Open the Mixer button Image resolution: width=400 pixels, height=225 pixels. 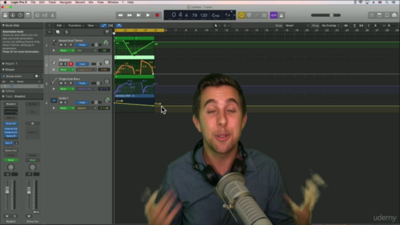45,15
